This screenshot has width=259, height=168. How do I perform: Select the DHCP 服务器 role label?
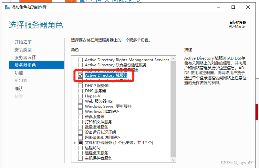pos(97,86)
